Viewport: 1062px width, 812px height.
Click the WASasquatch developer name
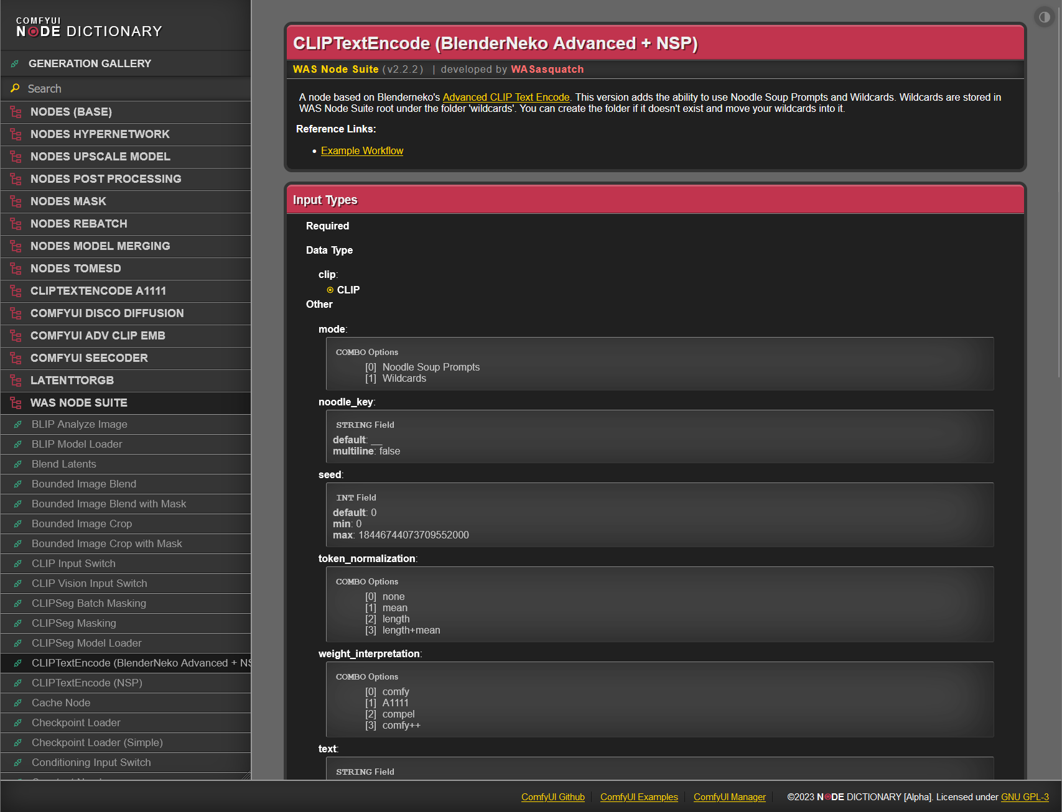tap(547, 69)
